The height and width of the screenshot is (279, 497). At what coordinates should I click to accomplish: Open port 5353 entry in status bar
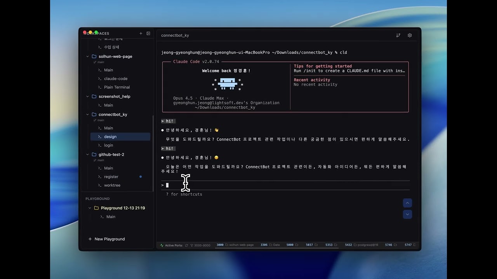[331, 245]
